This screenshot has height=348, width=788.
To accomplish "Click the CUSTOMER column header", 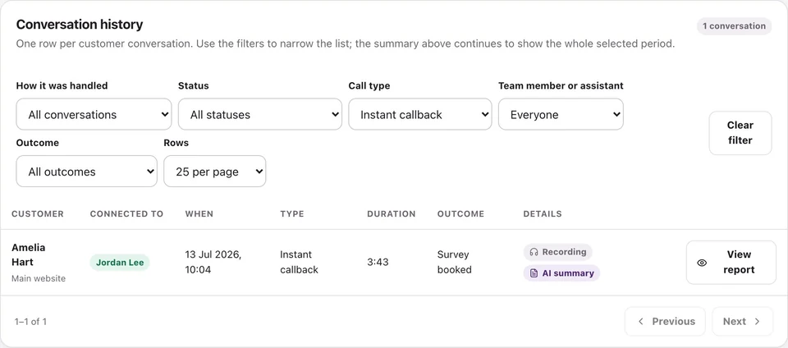I will click(38, 214).
